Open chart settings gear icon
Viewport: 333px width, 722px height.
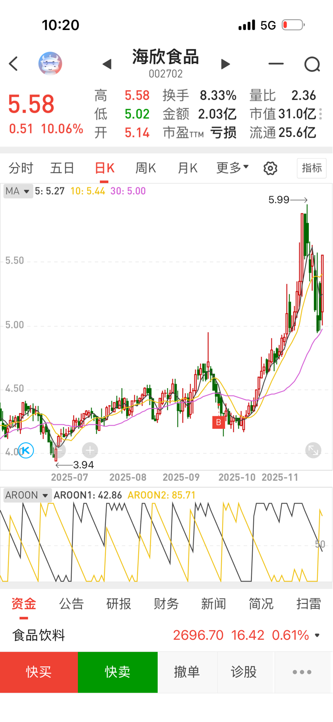coord(271,168)
